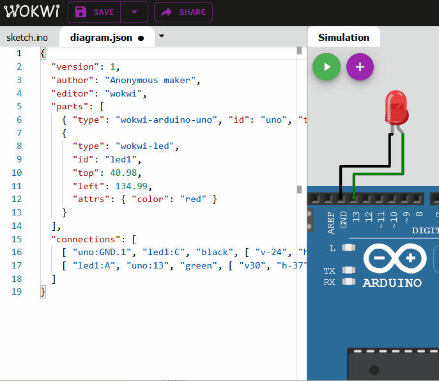Click the 134.99 left value
The image size is (439, 381).
click(x=131, y=186)
